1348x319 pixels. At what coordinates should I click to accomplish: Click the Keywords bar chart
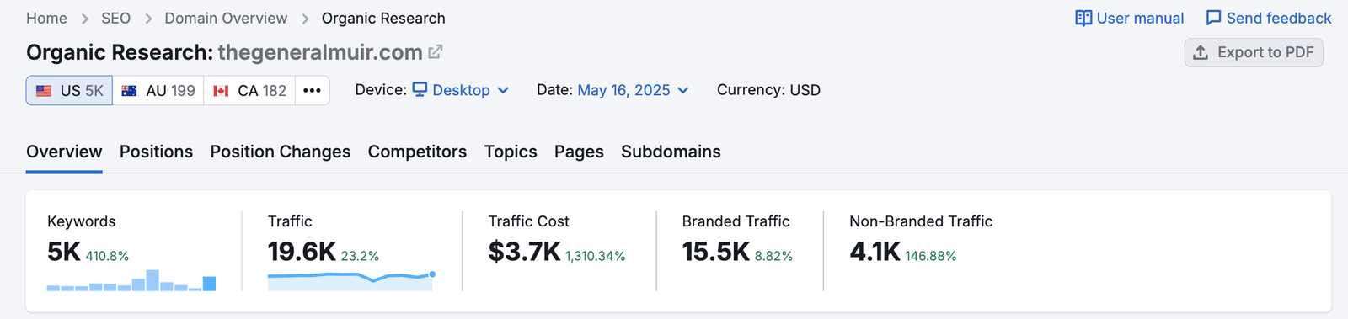[x=131, y=280]
